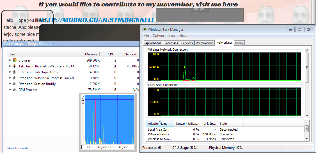The height and width of the screenshot is (153, 316).
Task: Select the Tab: Justin Bicknell's Website row
Action: (73, 66)
